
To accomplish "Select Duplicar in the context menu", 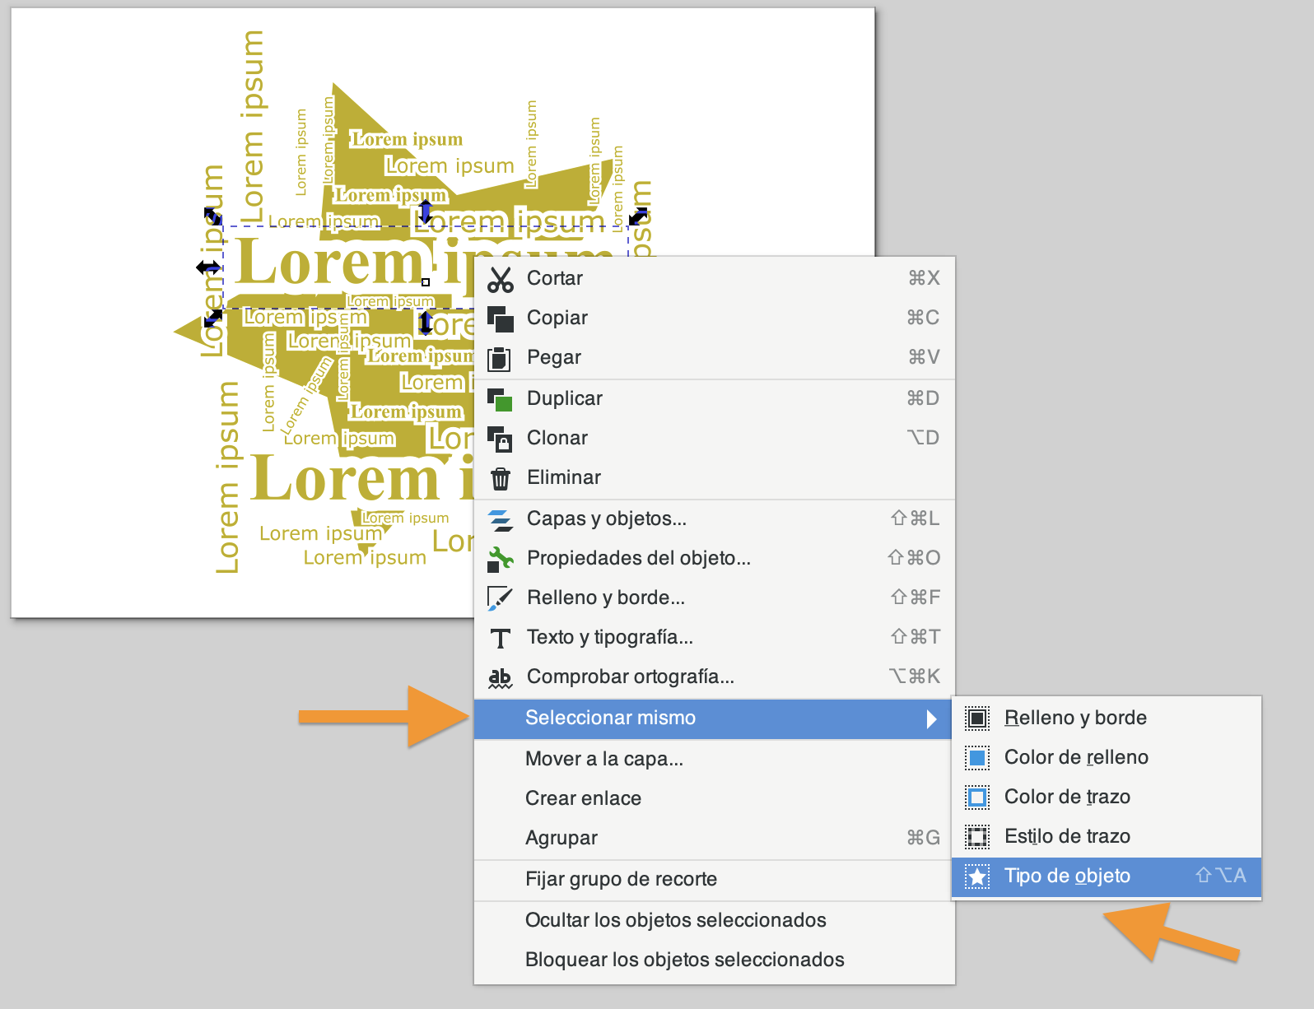I will point(715,398).
